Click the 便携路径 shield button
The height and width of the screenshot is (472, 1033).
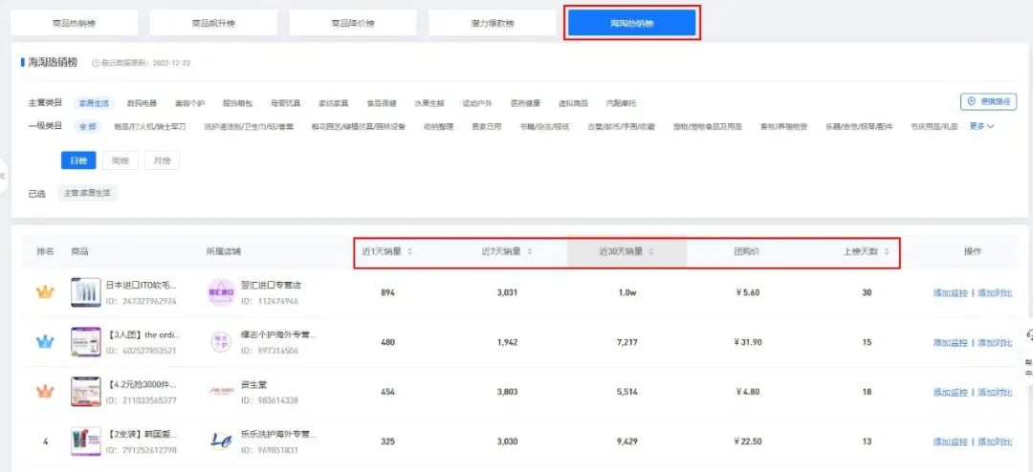pos(988,101)
